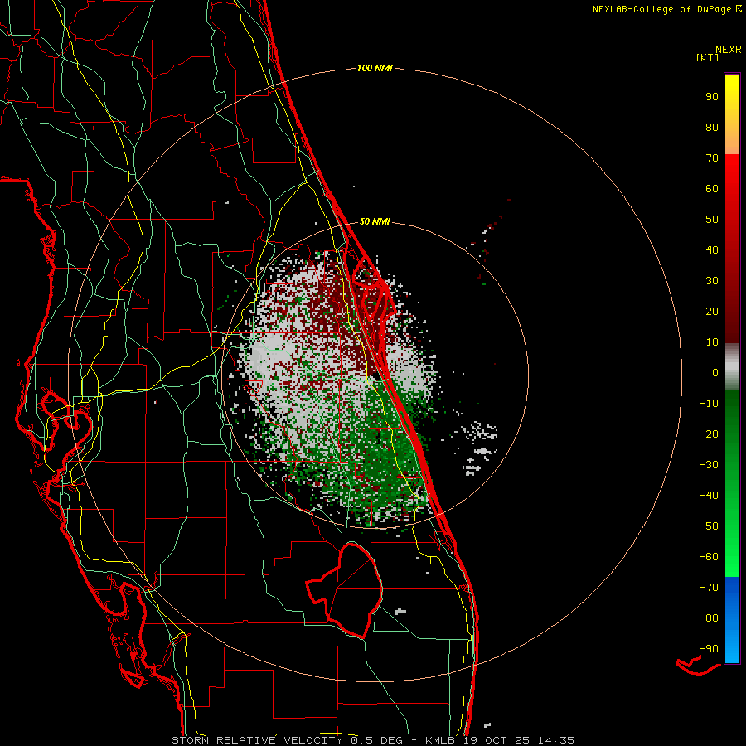Click the positive 80 knot scale value
The height and width of the screenshot is (746, 746).
click(x=712, y=127)
